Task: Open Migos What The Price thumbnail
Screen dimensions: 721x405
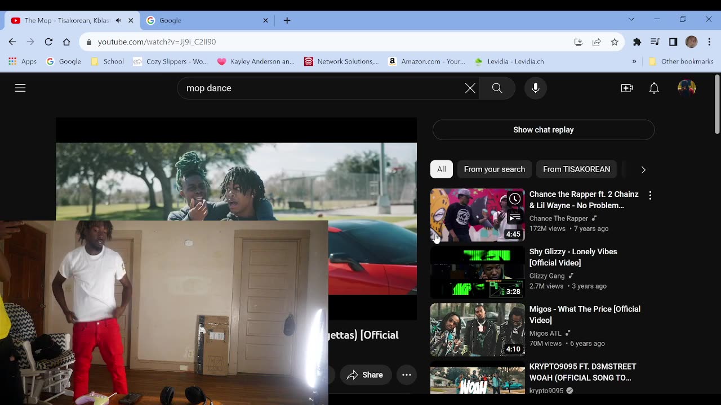Action: click(x=478, y=330)
